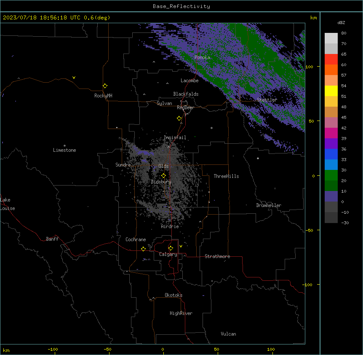The image size is (363, 355).
Task: Click the -100 tick on bottom axis
Action: [x=53, y=349]
